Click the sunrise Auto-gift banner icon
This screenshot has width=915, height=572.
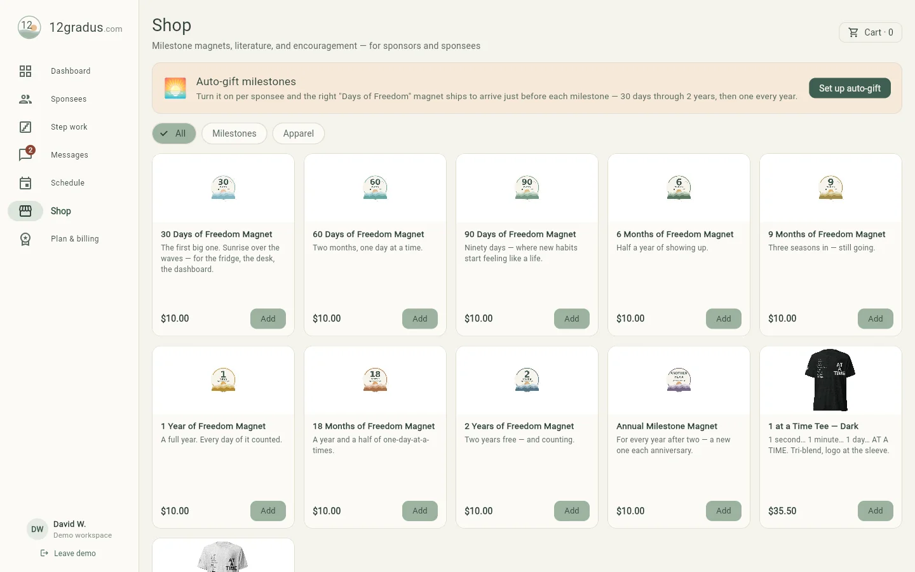click(x=175, y=88)
